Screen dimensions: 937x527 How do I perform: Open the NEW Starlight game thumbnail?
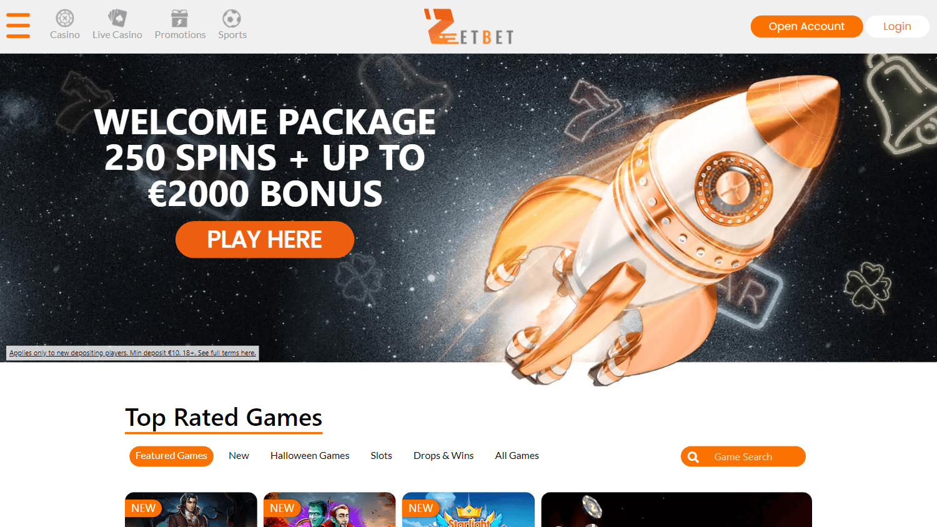pos(468,510)
